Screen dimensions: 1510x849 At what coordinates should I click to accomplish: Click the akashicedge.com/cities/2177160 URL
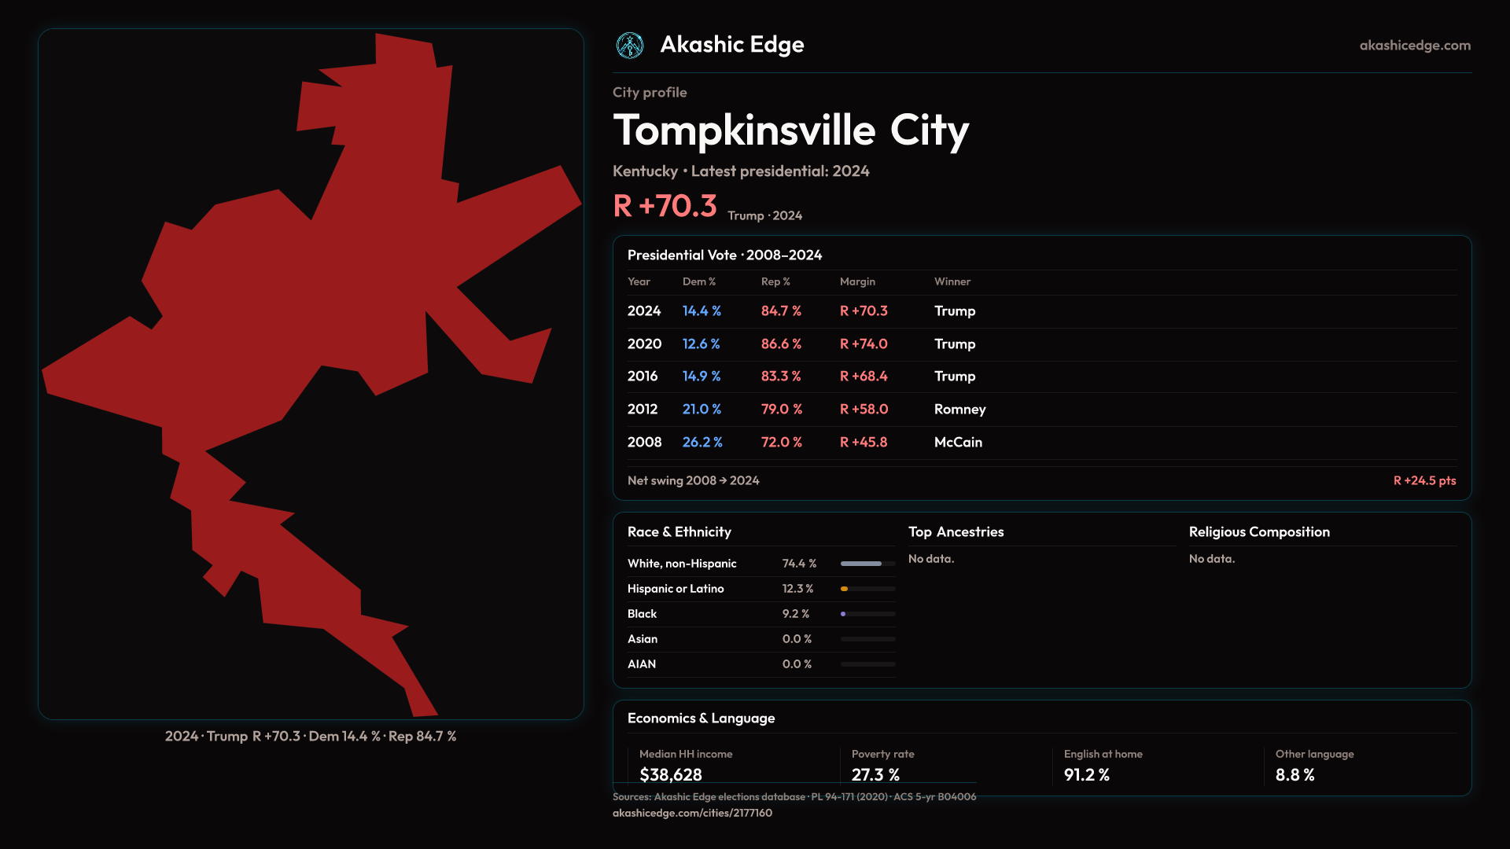pos(692,813)
